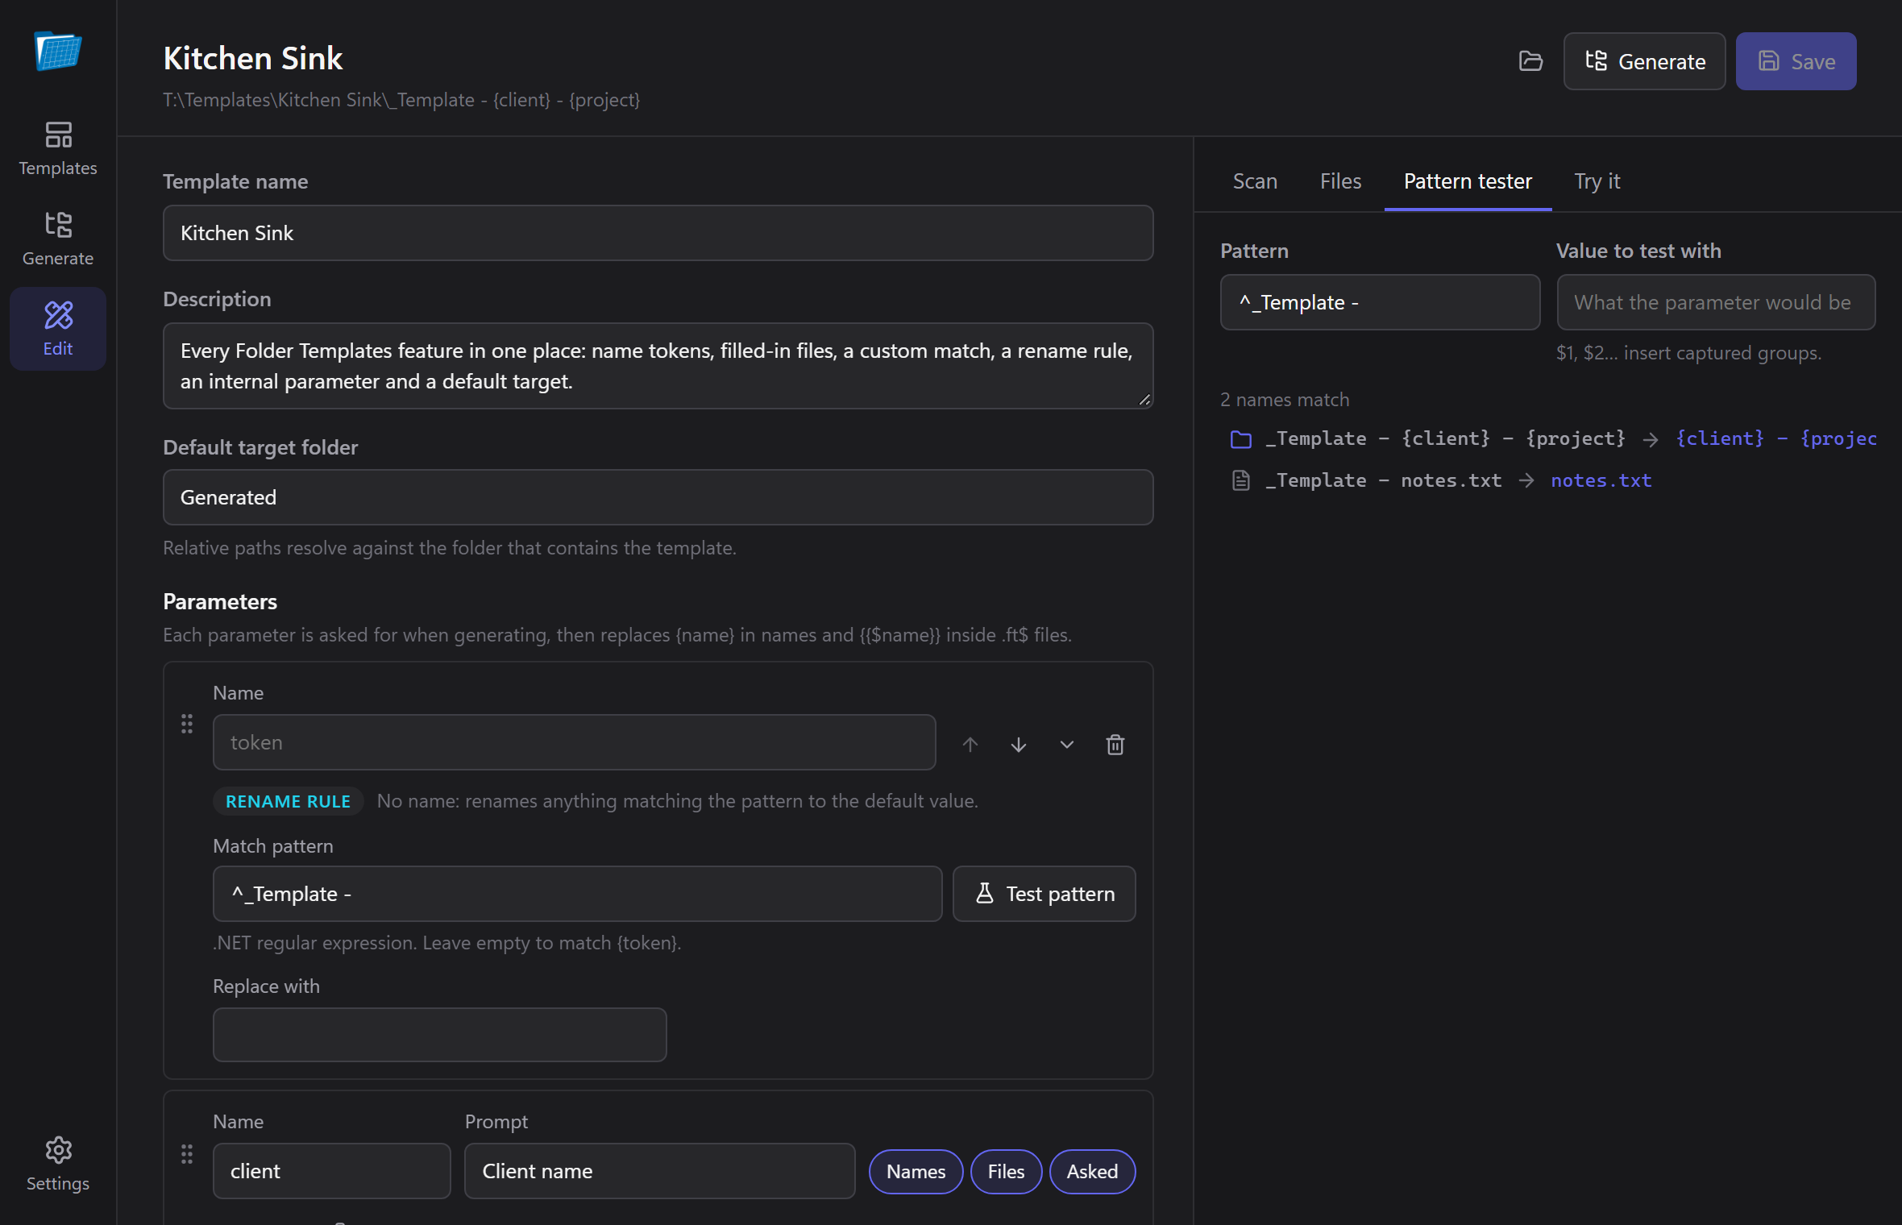
Task: Open Settings from the sidebar
Action: [x=58, y=1164]
